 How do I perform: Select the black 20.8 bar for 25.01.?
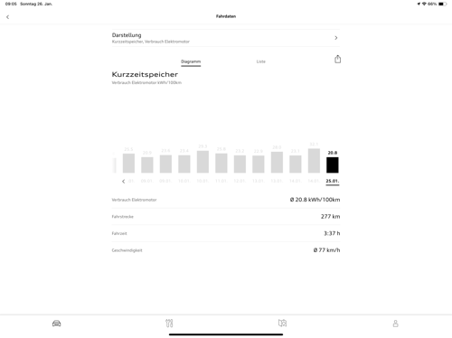(333, 164)
